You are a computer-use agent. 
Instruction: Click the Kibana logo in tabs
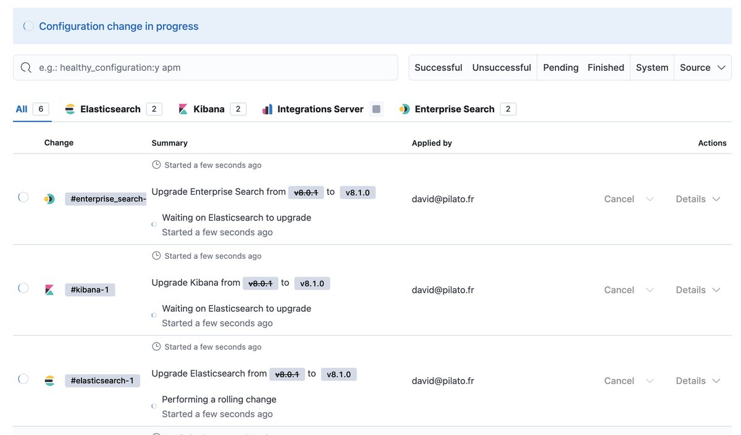183,109
